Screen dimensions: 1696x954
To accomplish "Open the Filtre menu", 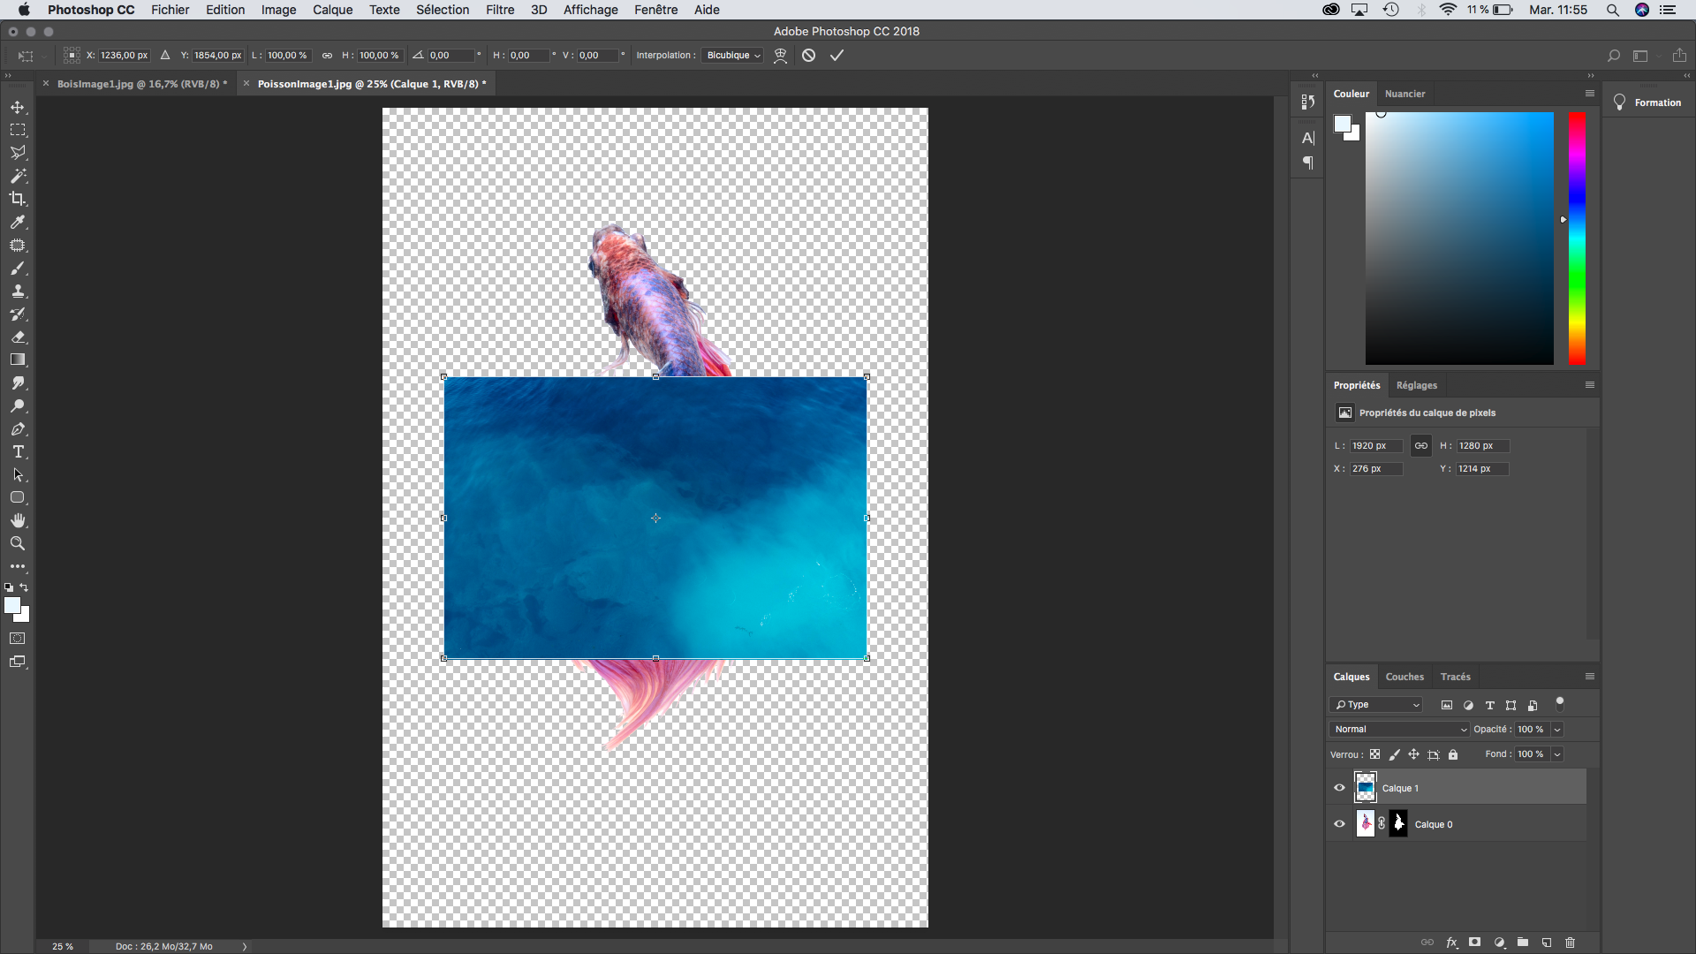I will tap(499, 10).
